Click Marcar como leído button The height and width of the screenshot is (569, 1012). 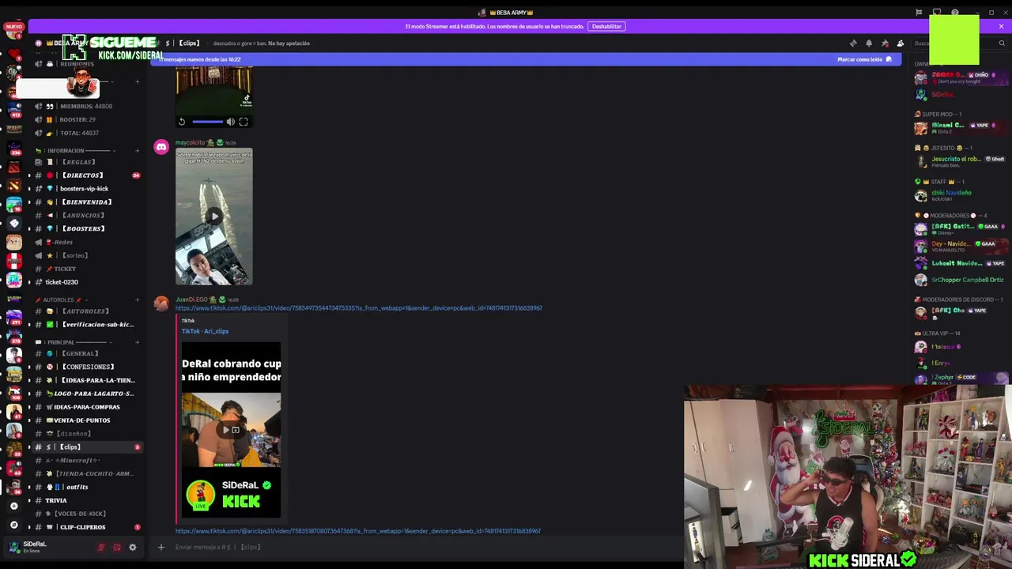pyautogui.click(x=864, y=59)
